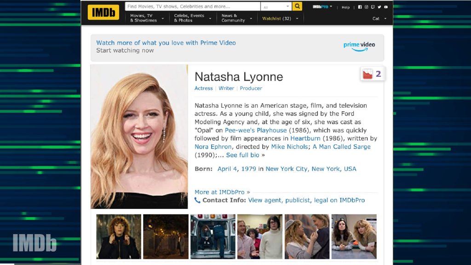This screenshot has height=265, width=471.
Task: Click the Writer job category link
Action: click(226, 88)
